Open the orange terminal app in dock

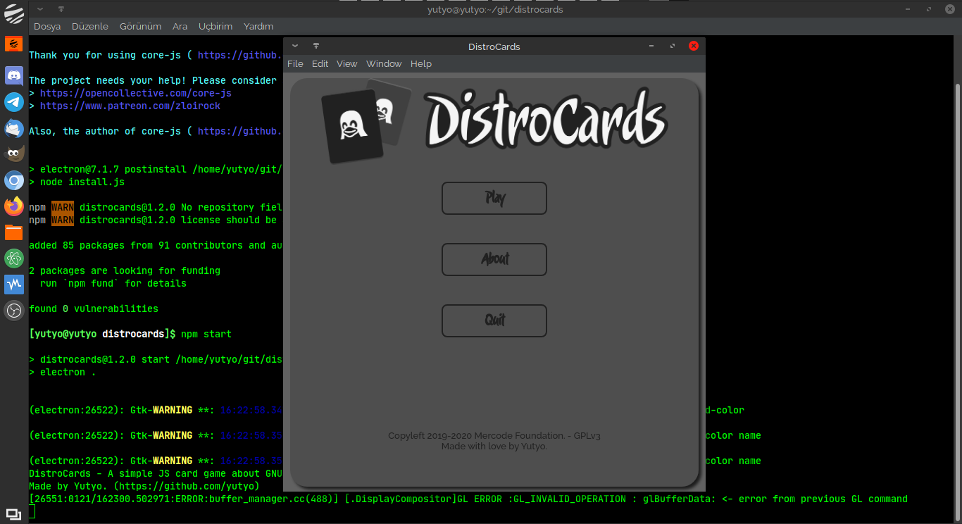pos(14,44)
